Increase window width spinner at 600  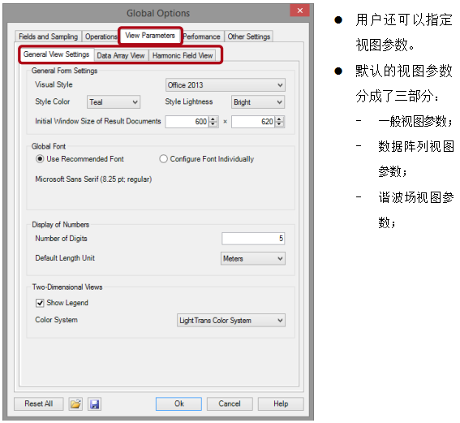[x=213, y=119]
